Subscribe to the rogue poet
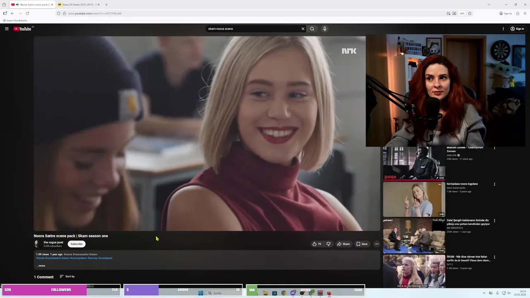 pos(77,244)
